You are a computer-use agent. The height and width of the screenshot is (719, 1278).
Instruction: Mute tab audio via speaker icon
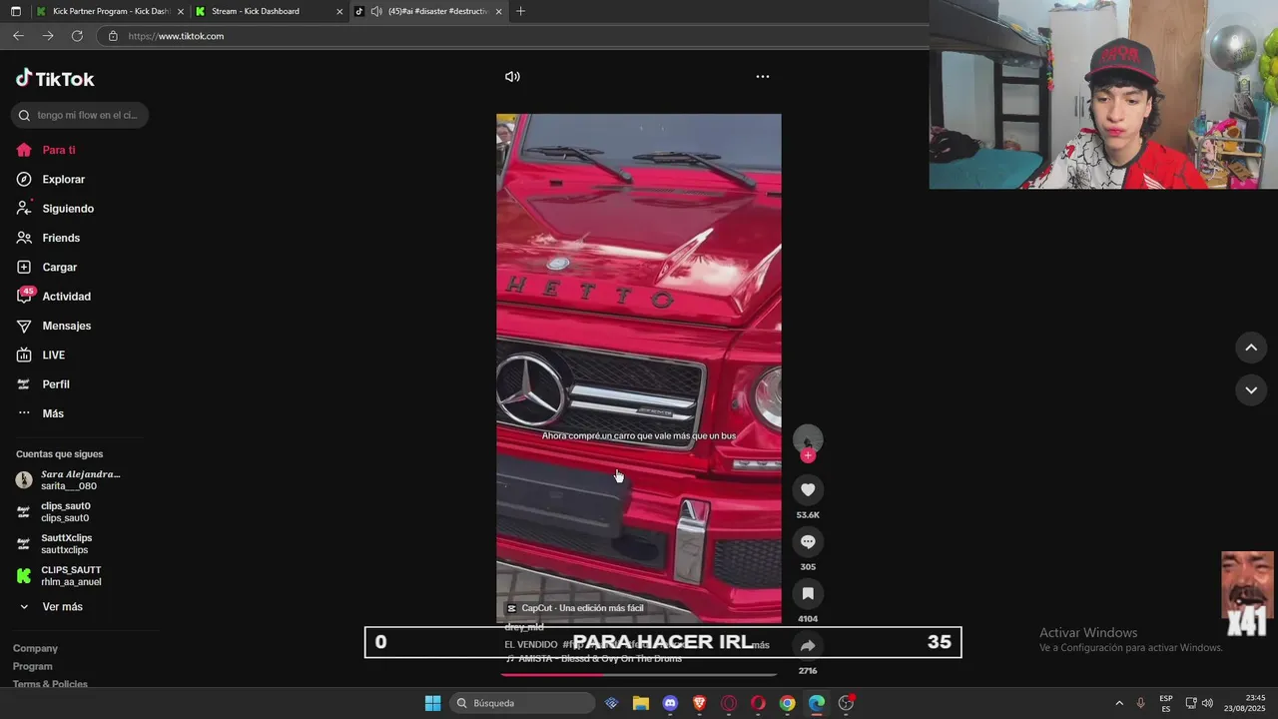tap(376, 12)
